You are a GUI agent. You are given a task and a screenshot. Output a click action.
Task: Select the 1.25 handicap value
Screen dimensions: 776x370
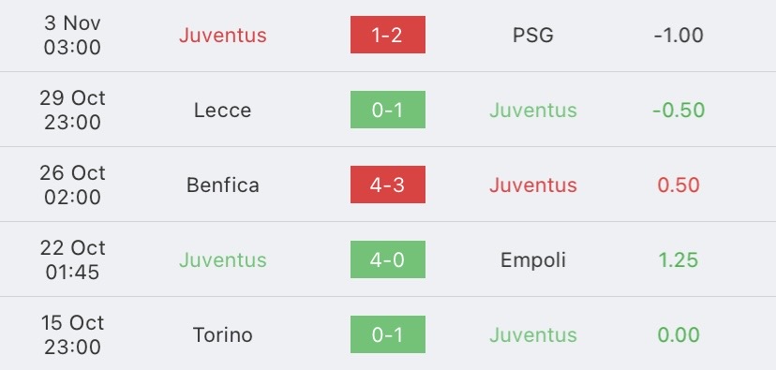coord(679,259)
